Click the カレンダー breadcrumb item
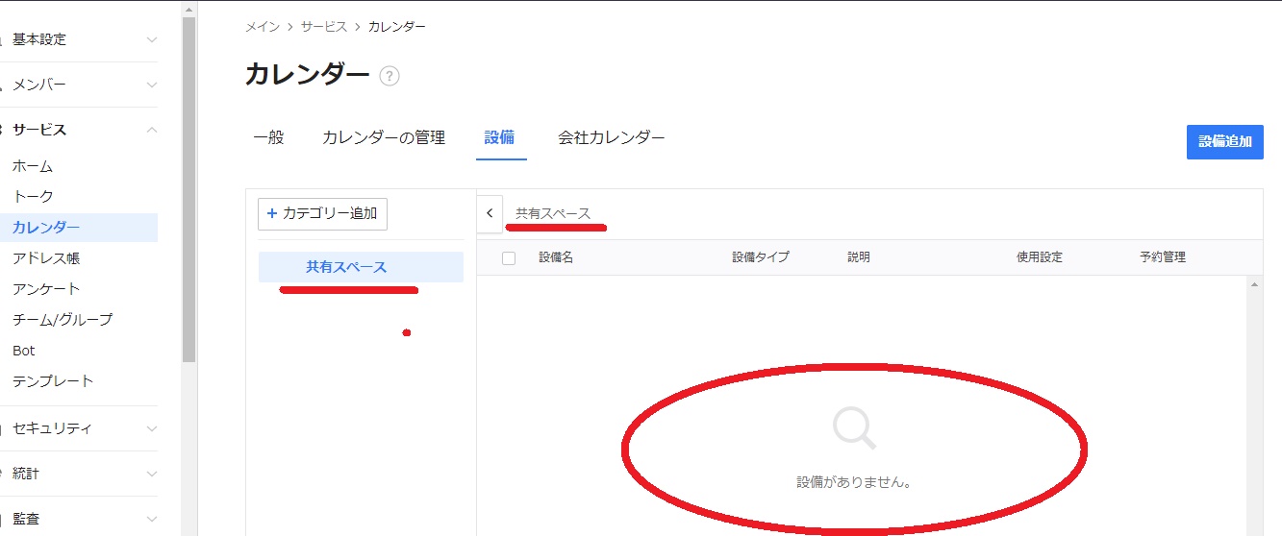 397,27
